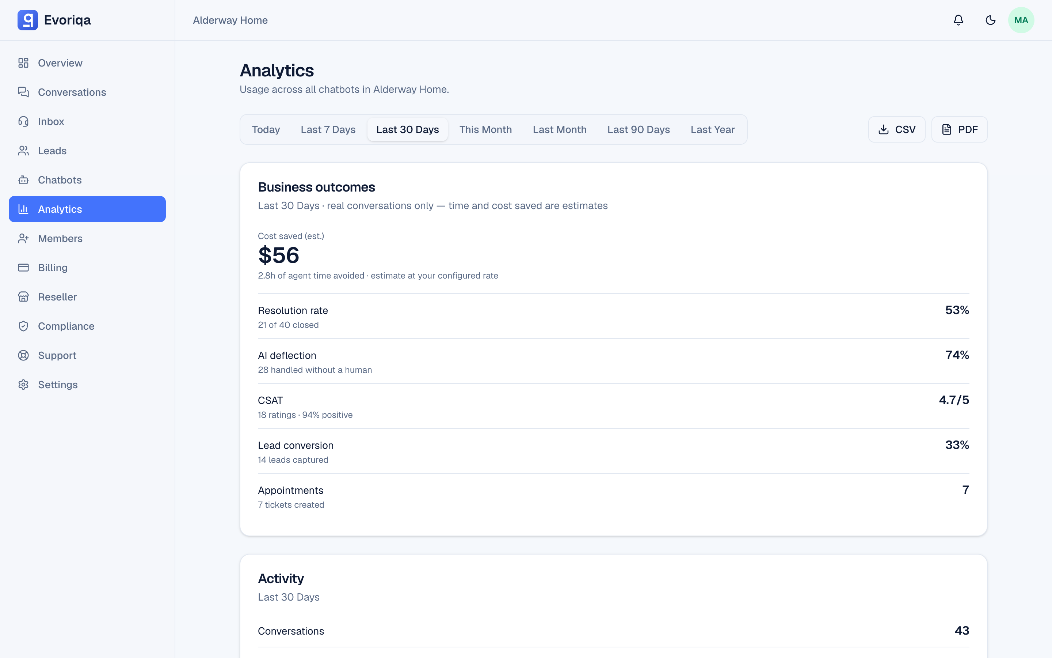
Task: Click the Activity section heading
Action: point(281,578)
